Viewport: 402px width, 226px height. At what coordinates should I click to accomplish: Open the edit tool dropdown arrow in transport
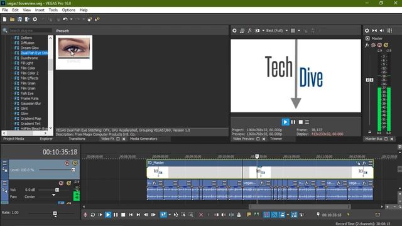[x=170, y=215]
